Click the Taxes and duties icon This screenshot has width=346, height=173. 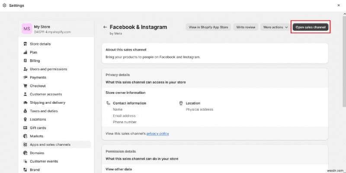(x=25, y=111)
